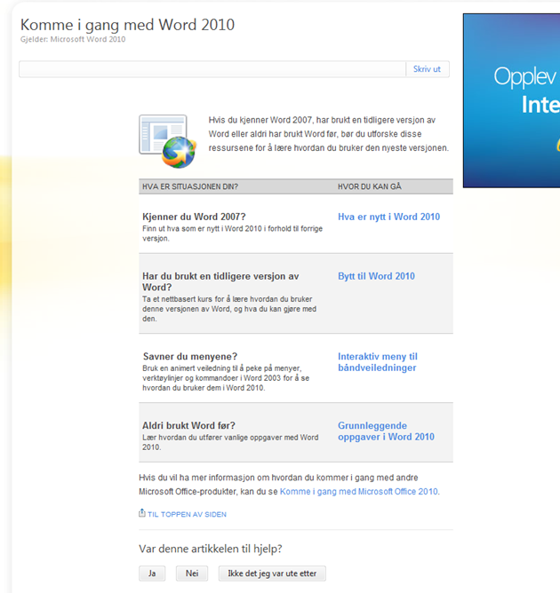Click the Skriv ut print button
Image resolution: width=560 pixels, height=593 pixels.
pos(428,69)
